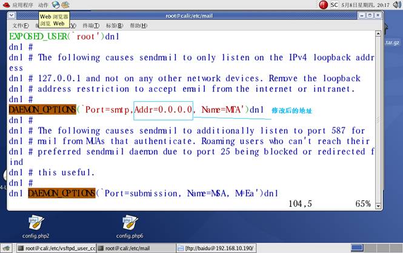Click the boxed Addr=0.0.0.0 text in terminal

click(x=164, y=110)
